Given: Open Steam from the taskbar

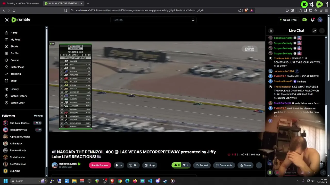Looking at the screenshot, I should click(x=165, y=181).
